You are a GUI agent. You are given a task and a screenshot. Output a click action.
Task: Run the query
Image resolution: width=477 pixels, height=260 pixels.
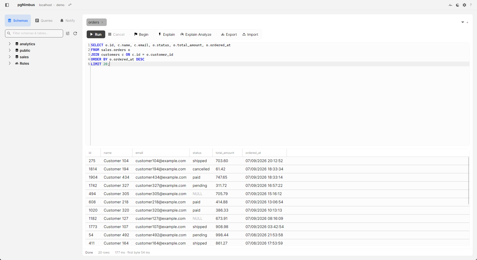(96, 34)
